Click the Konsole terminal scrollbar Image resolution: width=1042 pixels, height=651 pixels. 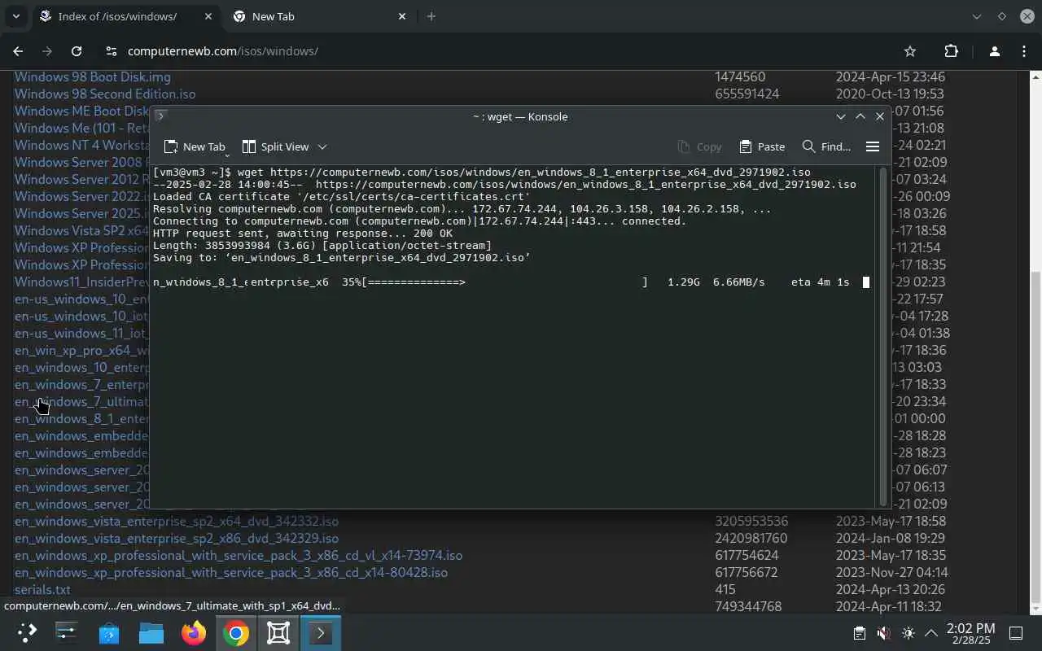(883, 335)
